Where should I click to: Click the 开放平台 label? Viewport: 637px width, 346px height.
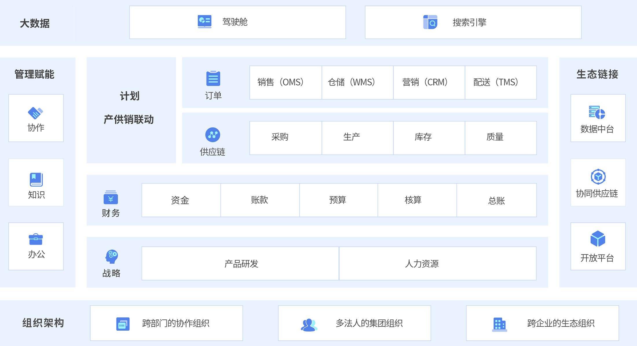click(597, 258)
